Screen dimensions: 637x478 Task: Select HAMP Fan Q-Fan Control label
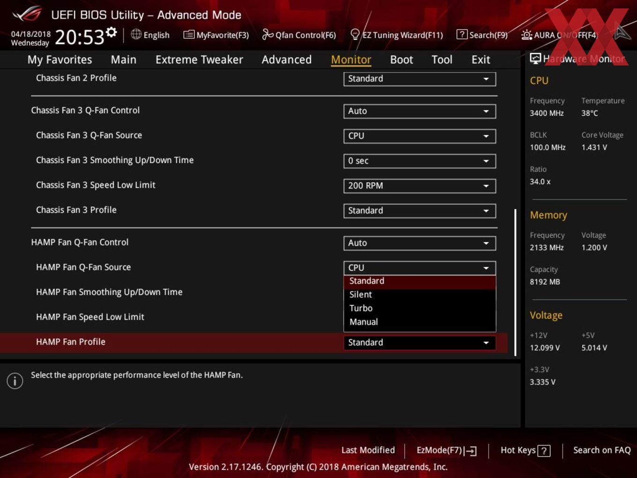(80, 242)
